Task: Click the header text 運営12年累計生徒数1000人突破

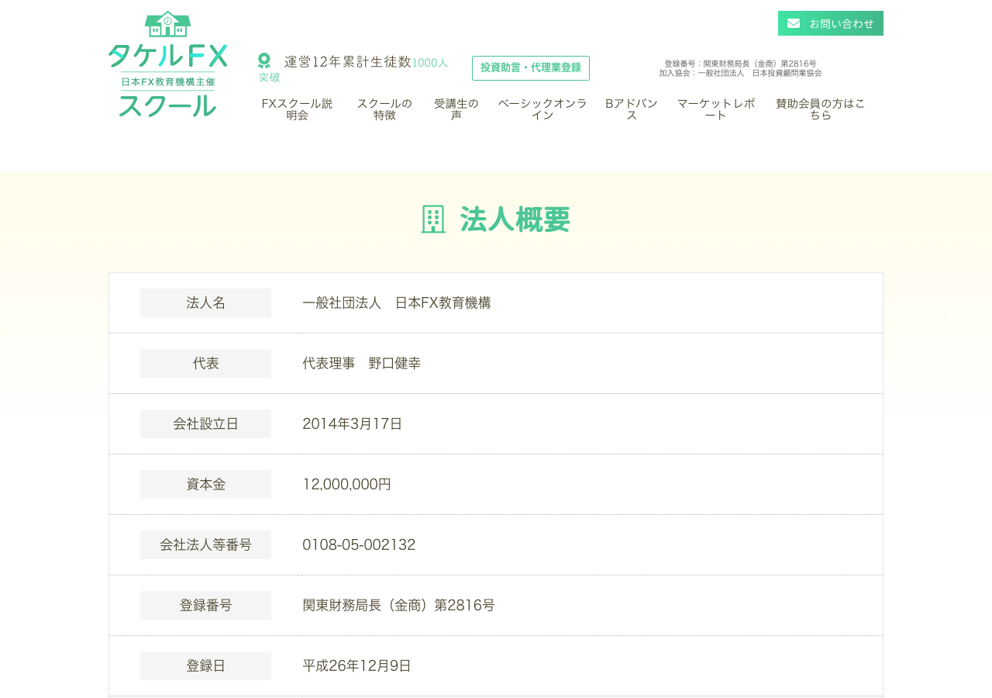Action: (353, 68)
